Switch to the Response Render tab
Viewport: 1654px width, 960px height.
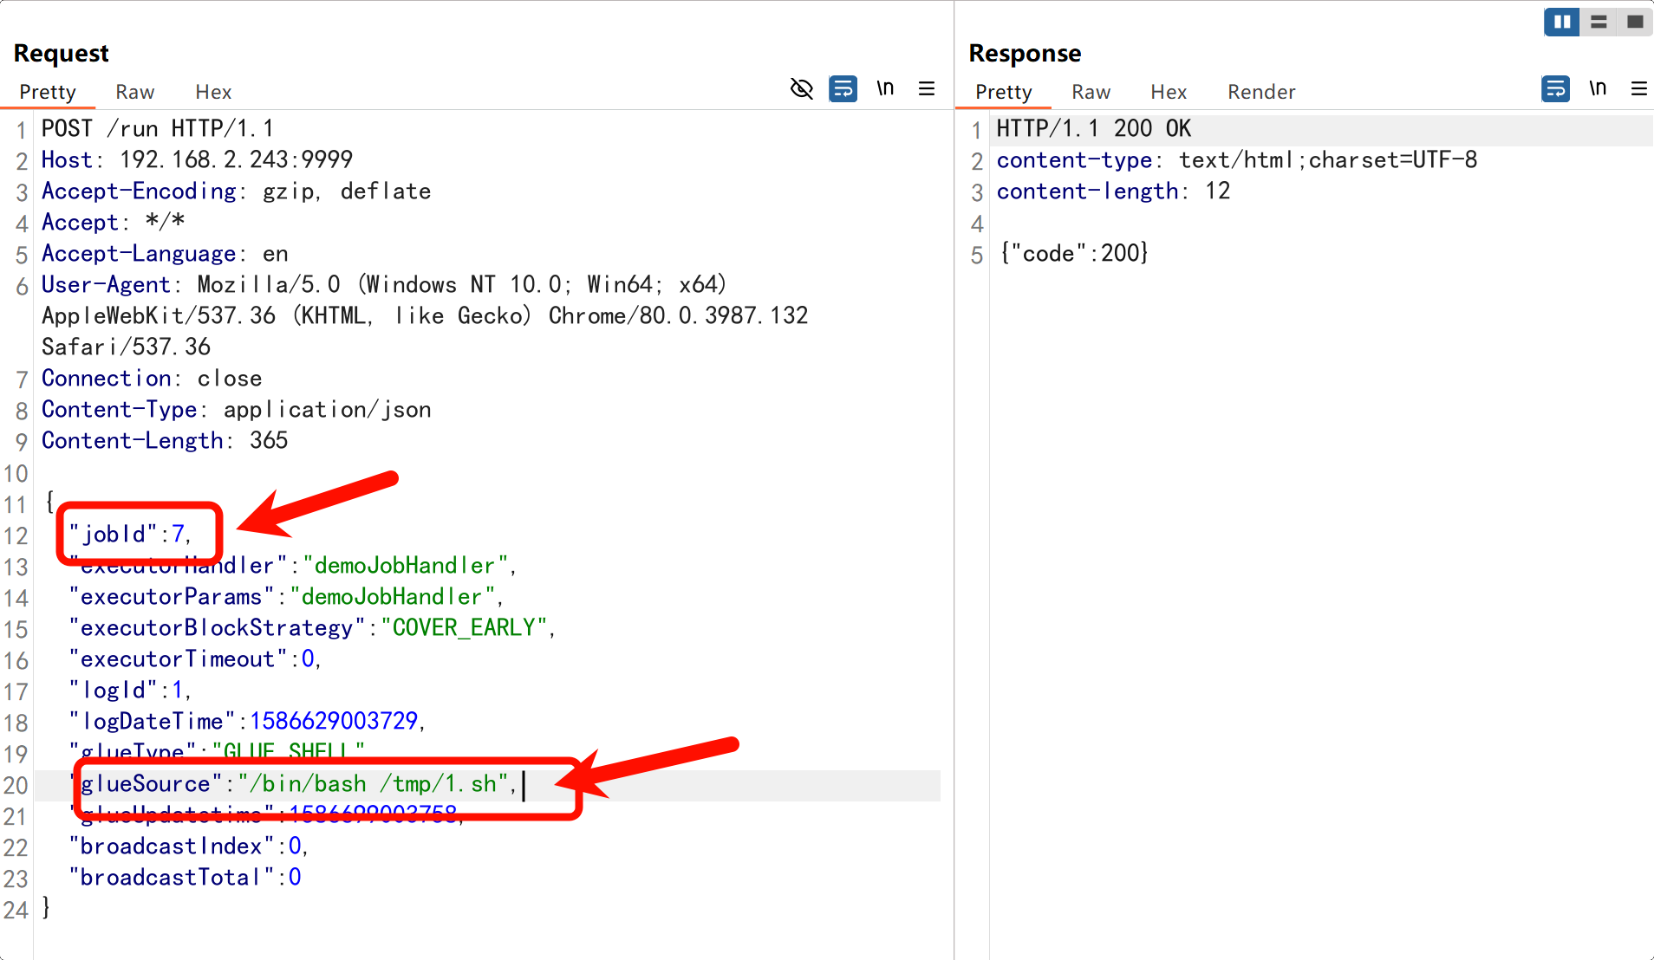(1260, 92)
